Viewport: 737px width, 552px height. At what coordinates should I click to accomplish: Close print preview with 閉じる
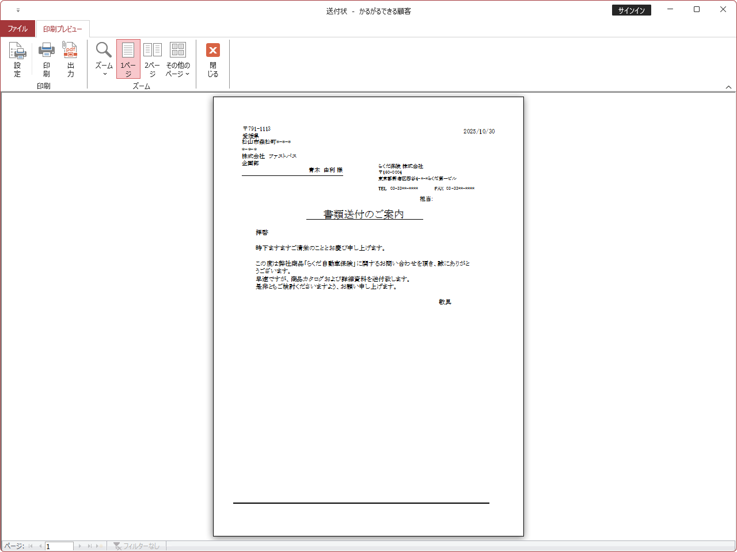click(212, 59)
